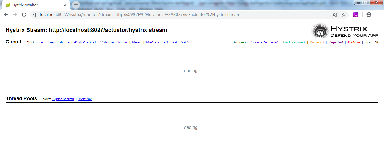Click the Loading text under Circuit
The image size is (384, 149).
[192, 71]
